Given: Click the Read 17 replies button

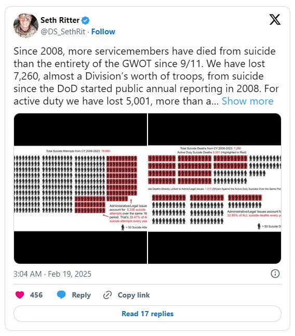Looking at the screenshot, I should pos(147,314).
